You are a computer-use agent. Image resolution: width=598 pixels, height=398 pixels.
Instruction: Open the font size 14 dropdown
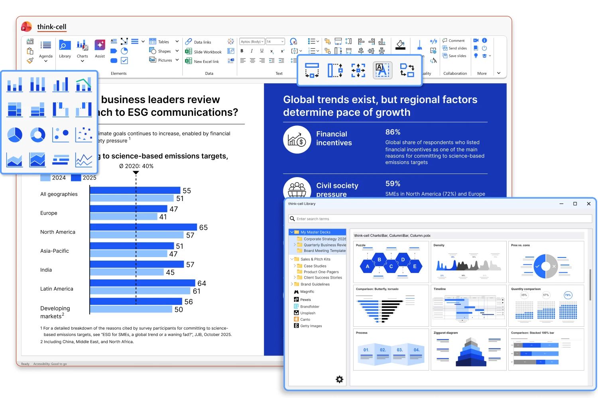[275, 41]
